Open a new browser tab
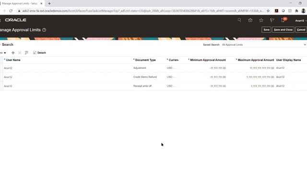 pyautogui.click(x=49, y=3)
